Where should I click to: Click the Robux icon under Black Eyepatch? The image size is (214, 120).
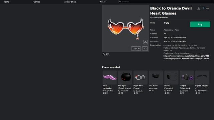(165, 93)
